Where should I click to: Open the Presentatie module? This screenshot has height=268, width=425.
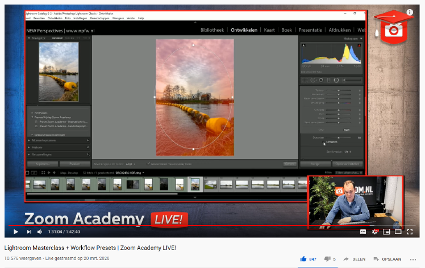tap(310, 30)
